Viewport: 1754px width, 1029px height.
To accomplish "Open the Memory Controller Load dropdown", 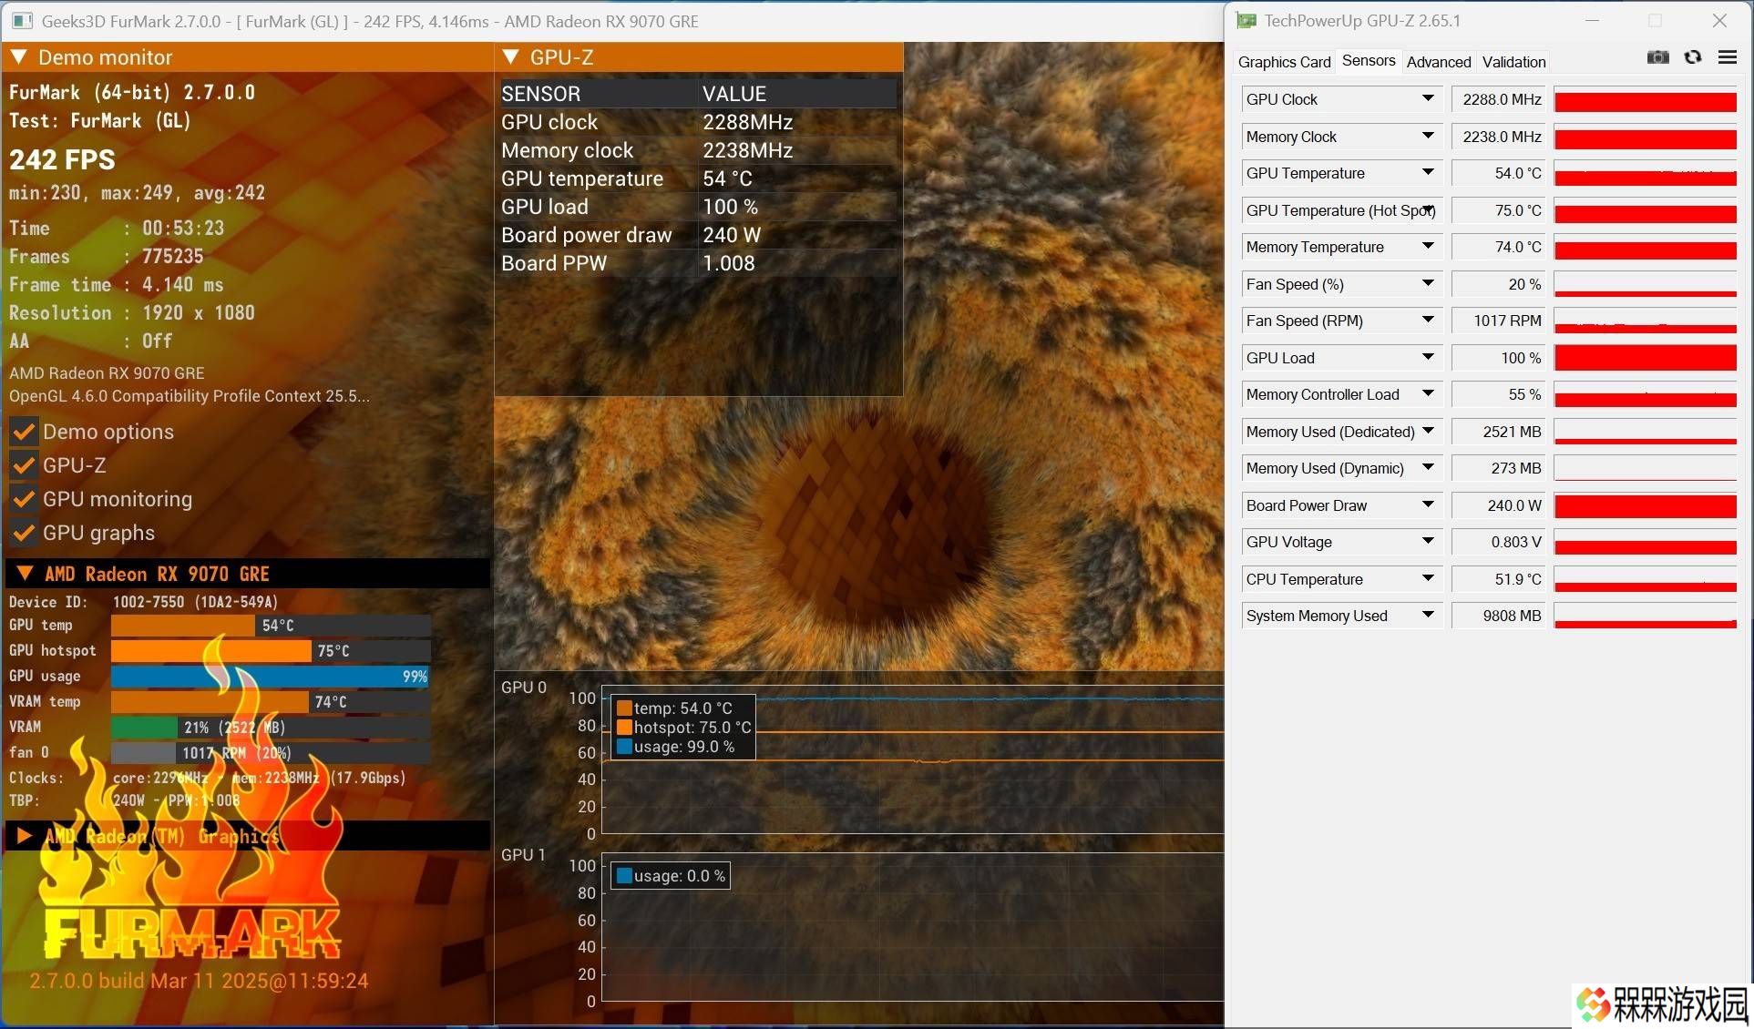I will (x=1428, y=394).
